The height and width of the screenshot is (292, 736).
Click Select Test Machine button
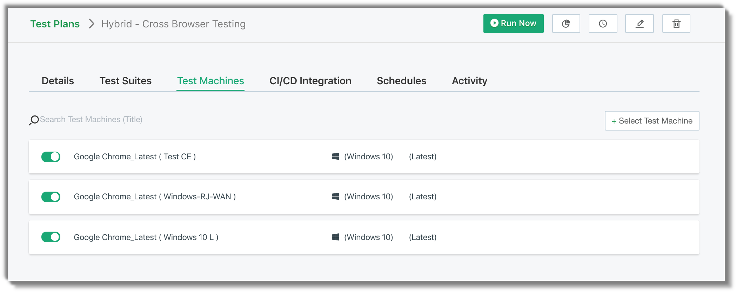[652, 121]
